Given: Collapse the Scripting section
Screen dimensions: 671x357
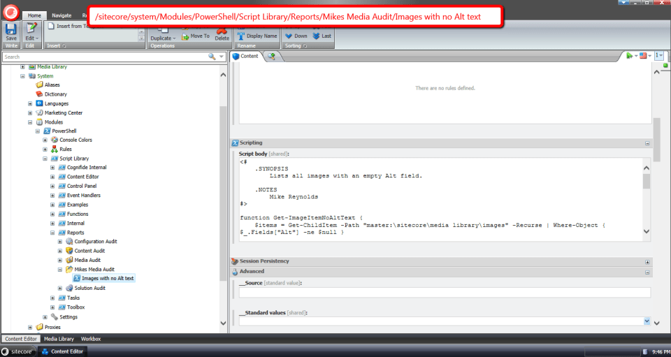Looking at the screenshot, I should point(647,143).
